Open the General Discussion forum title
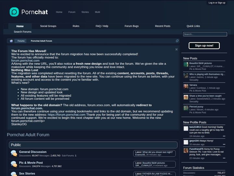This screenshot has height=176, width=234. coord(33,152)
